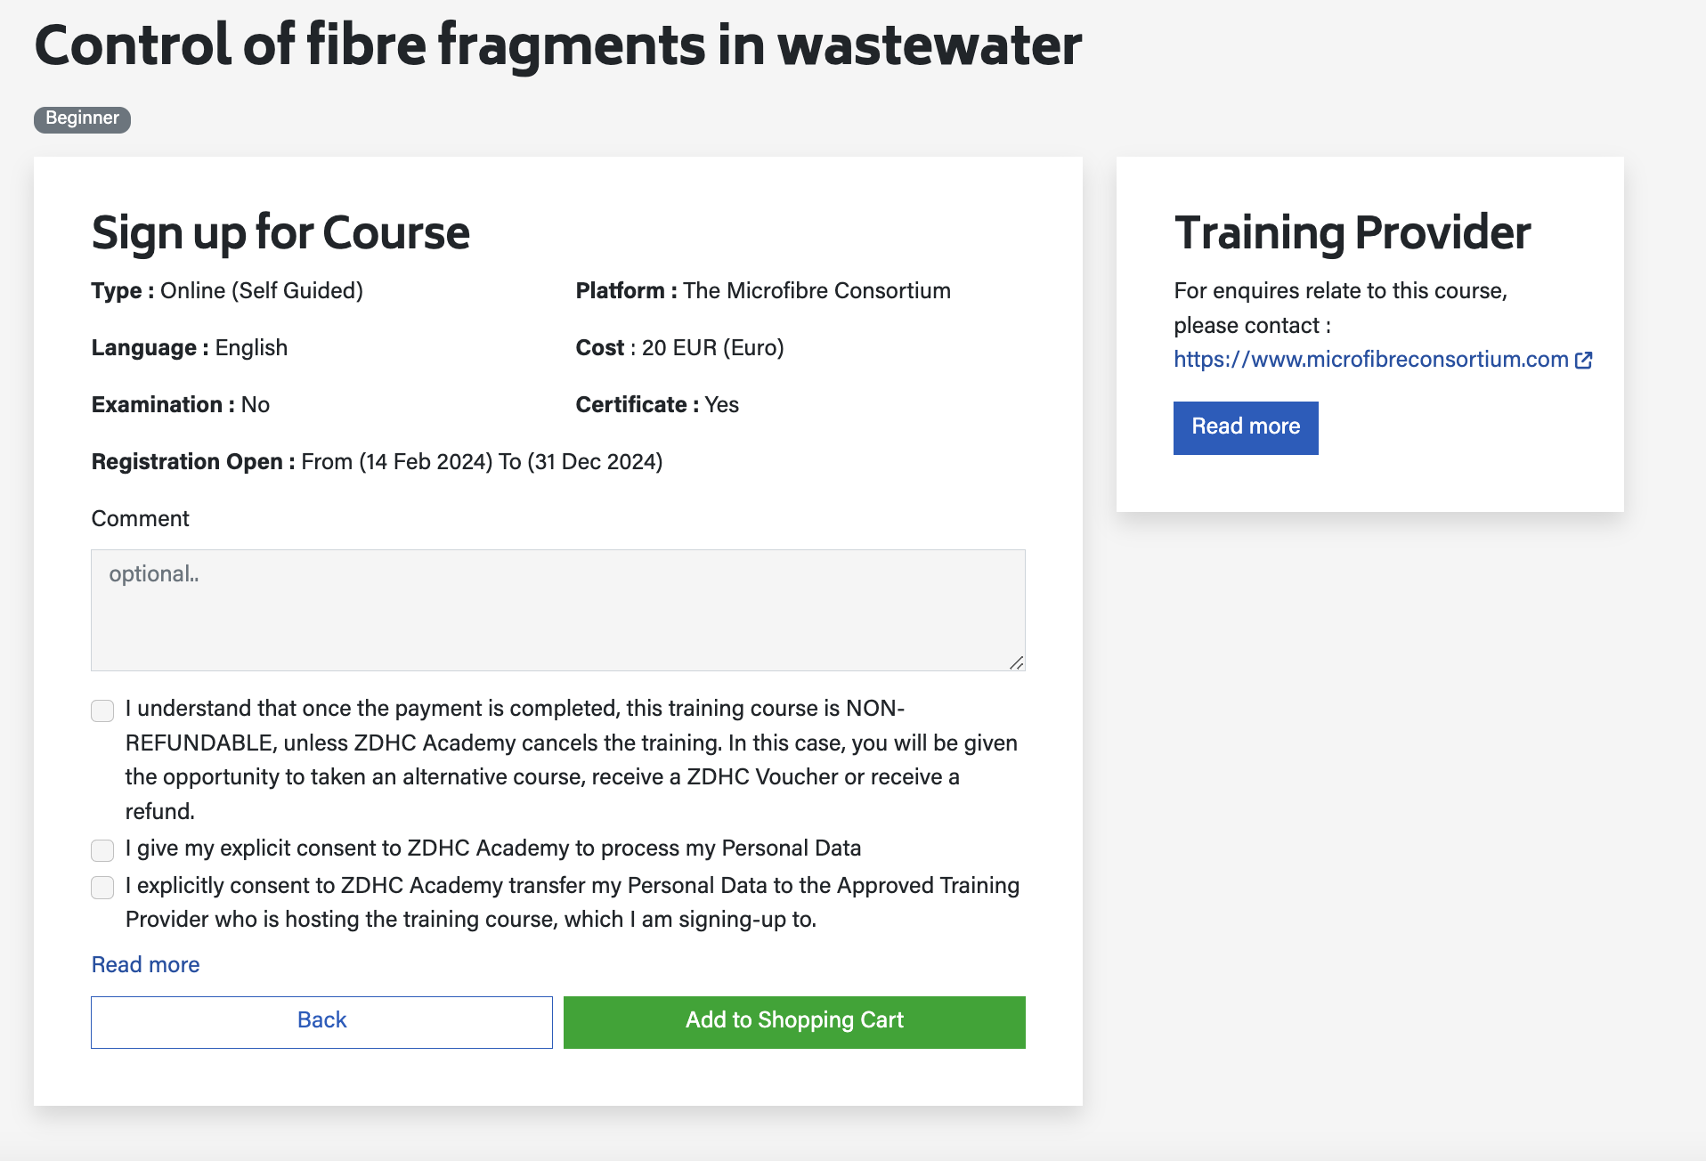Click the Training Provider heading
1706x1161 pixels.
1352,233
